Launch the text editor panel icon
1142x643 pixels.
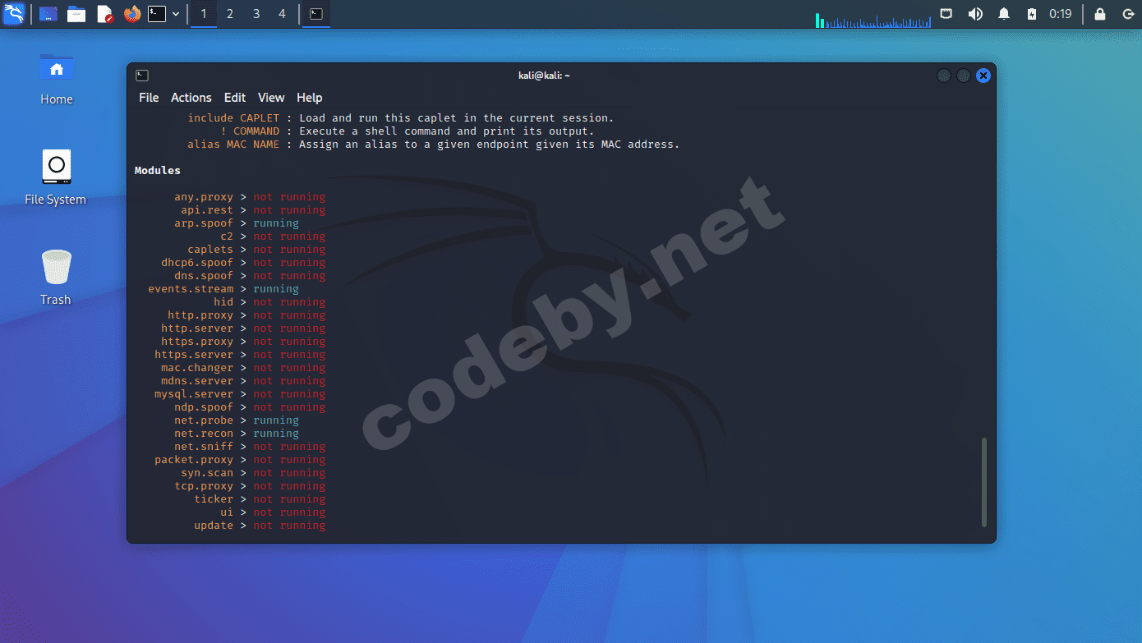(x=104, y=14)
